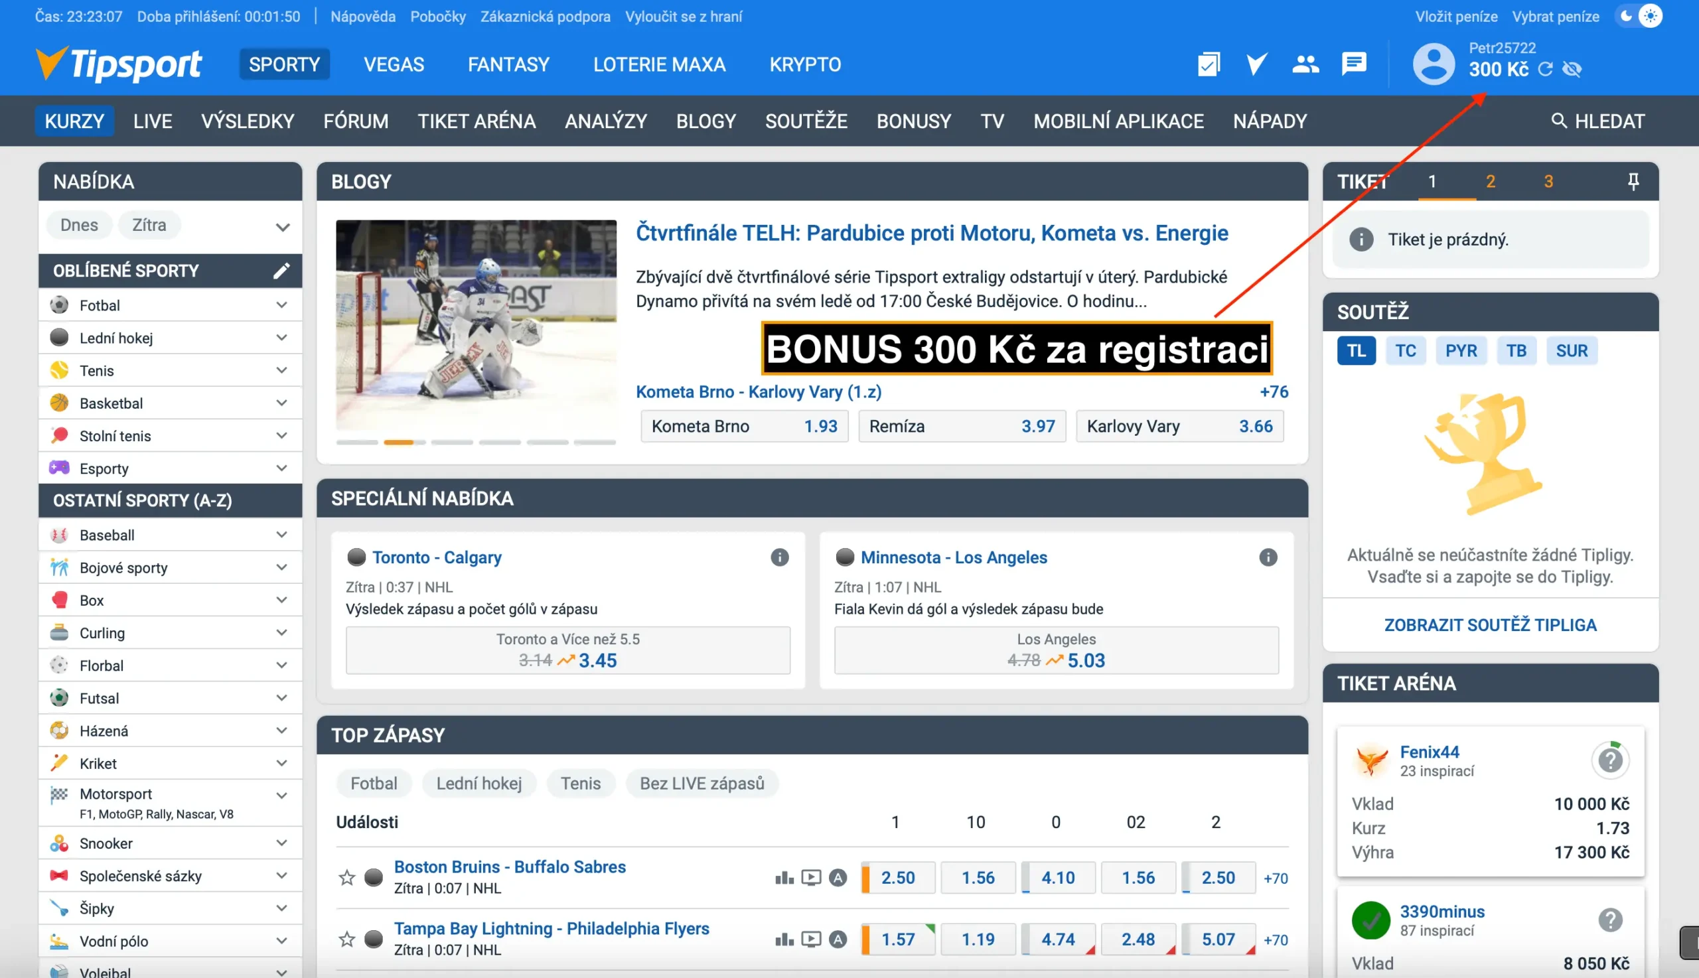Open analysis A icon for Boston Bruins match
The height and width of the screenshot is (978, 1699).
pos(838,877)
